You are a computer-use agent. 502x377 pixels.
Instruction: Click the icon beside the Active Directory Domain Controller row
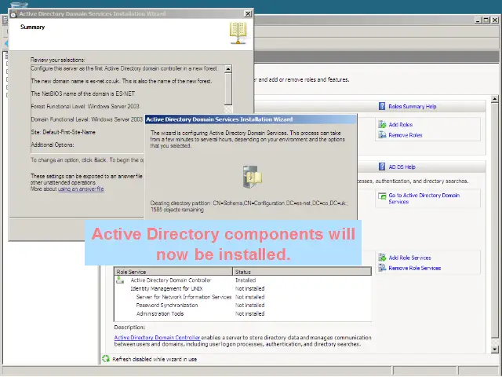click(119, 280)
